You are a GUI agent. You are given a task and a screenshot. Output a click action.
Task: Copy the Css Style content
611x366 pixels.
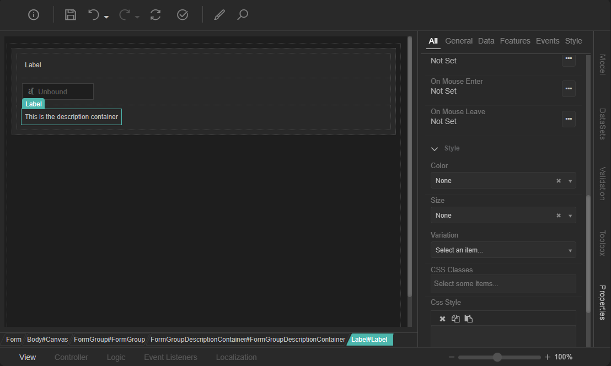click(x=455, y=319)
